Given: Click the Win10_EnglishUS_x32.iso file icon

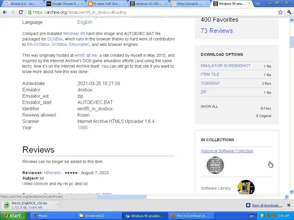Looking at the screenshot, I should (x=6, y=205).
